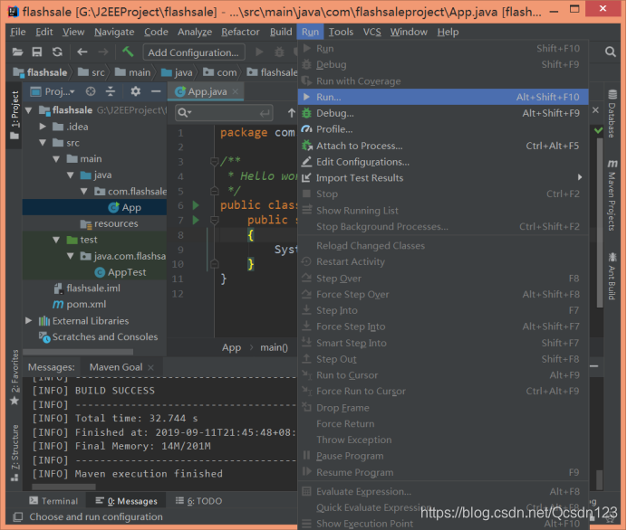Expand External Libraries node

pos(29,321)
